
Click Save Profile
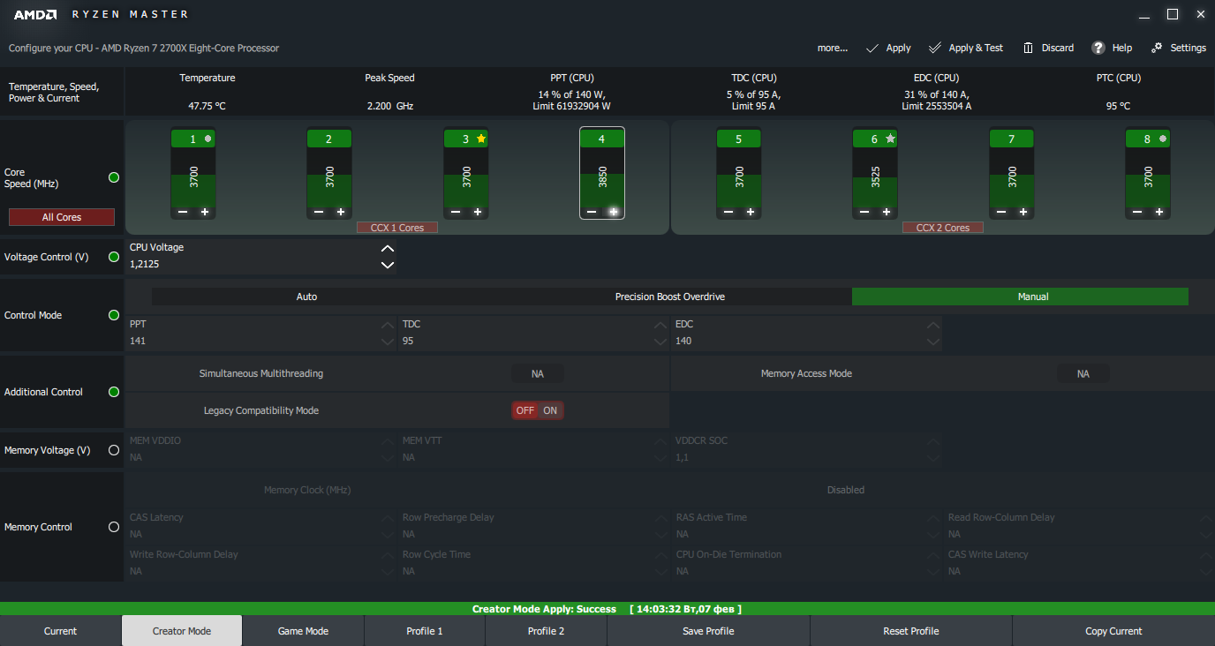(x=708, y=631)
